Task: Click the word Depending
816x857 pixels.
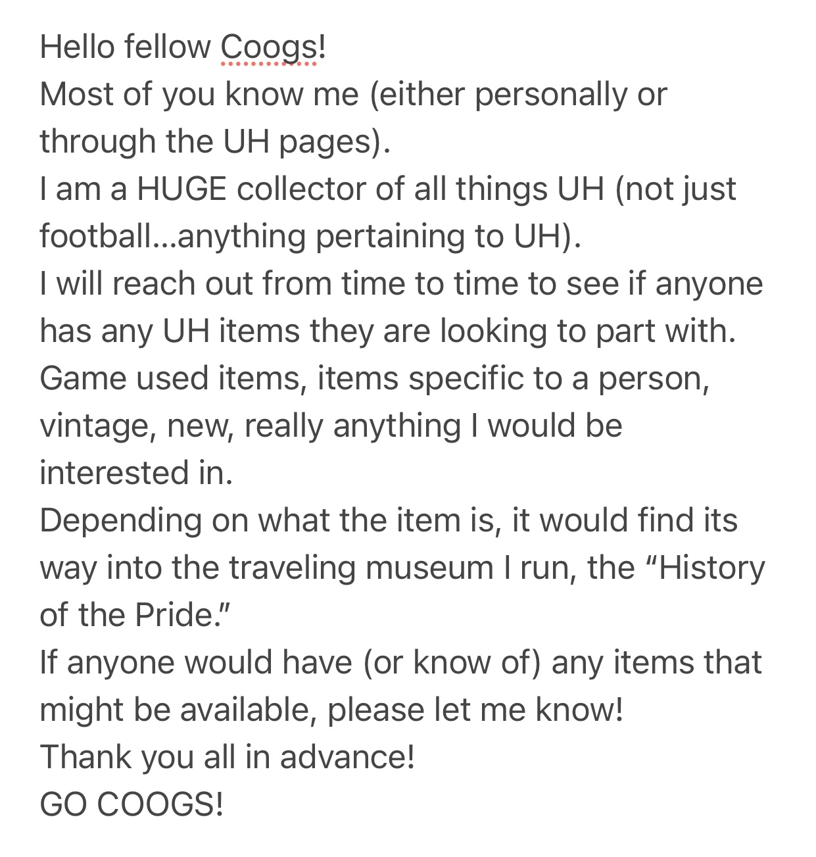Action: tap(120, 521)
